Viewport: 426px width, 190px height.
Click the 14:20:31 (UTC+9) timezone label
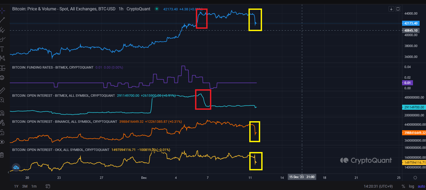[x=378, y=186]
